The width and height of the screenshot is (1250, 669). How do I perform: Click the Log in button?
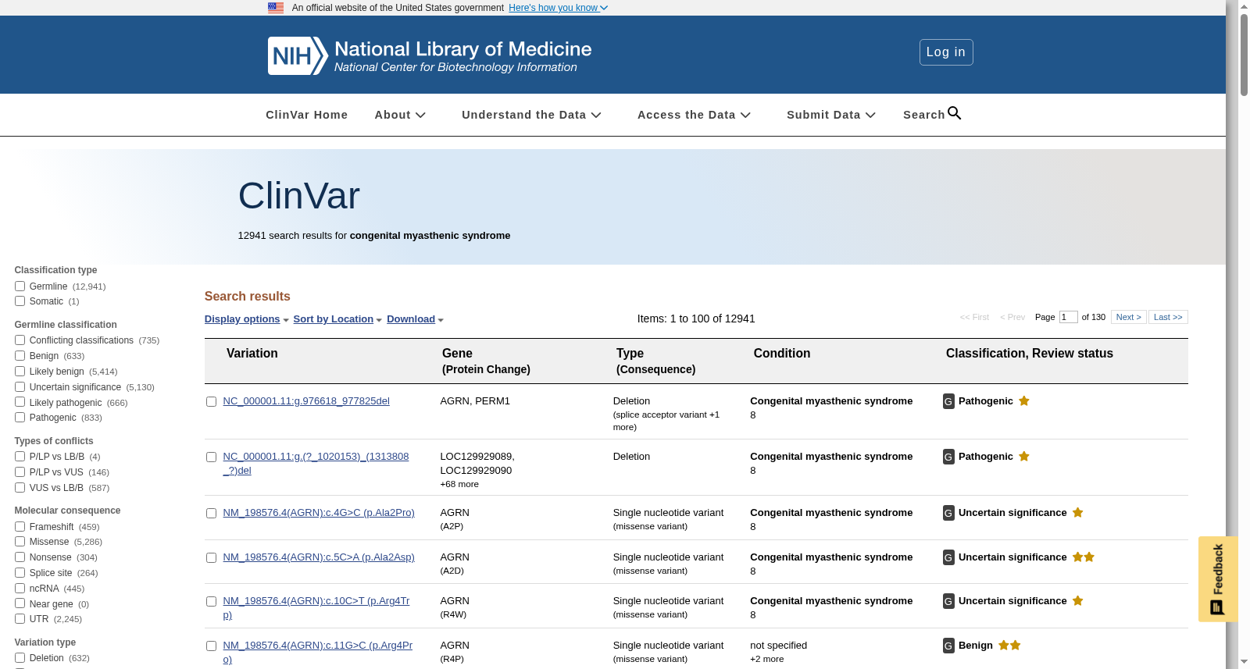[946, 52]
